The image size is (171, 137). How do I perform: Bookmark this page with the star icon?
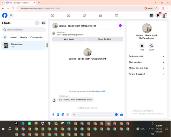156,9
